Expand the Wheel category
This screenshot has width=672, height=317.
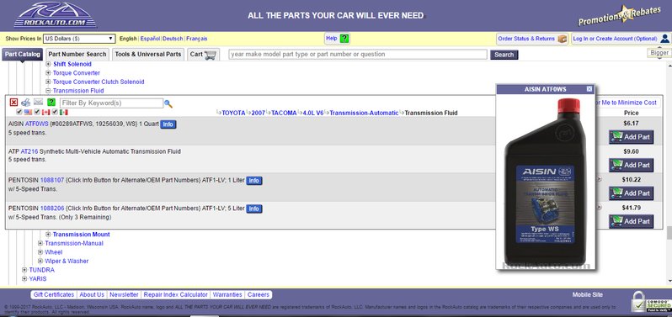[40, 252]
